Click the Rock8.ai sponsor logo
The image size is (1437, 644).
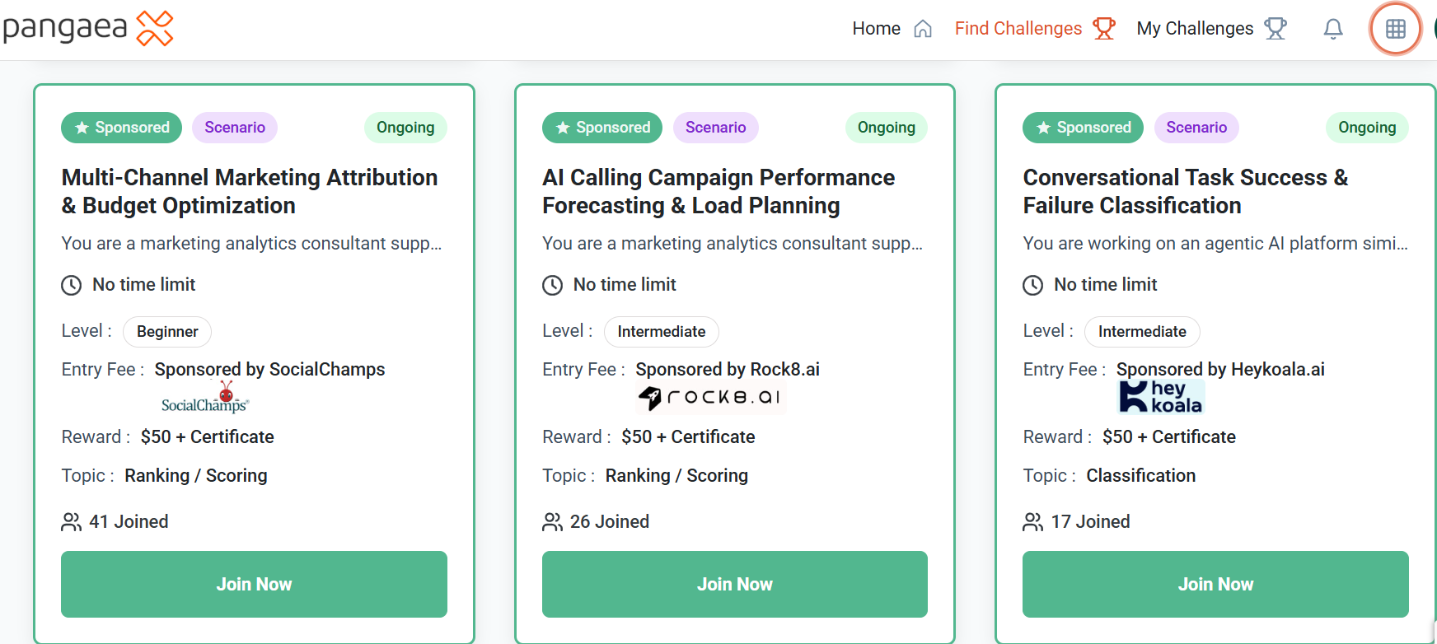pyautogui.click(x=710, y=398)
